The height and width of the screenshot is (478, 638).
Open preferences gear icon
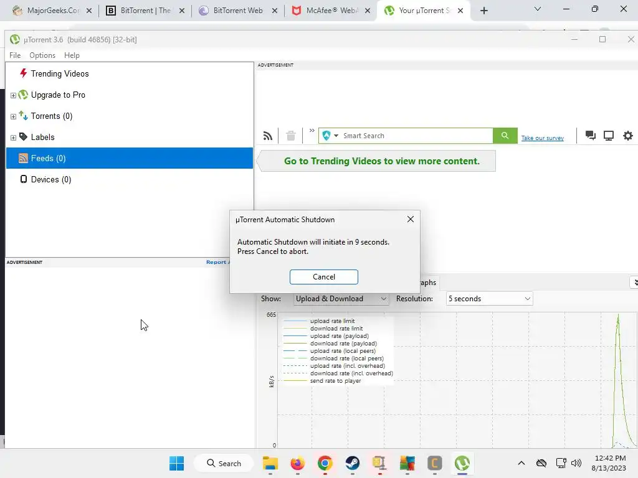[628, 135]
